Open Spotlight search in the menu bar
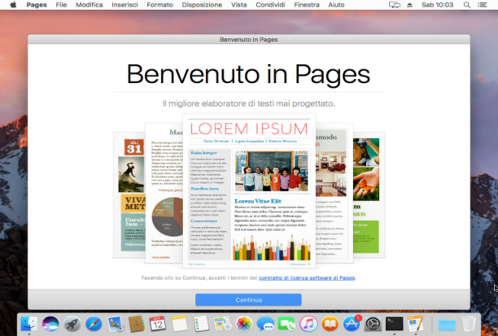The image size is (498, 336). tap(466, 5)
